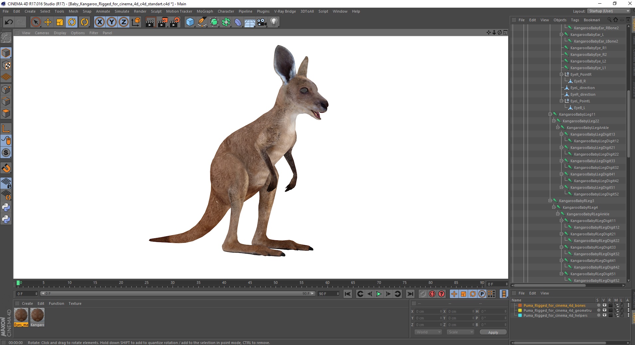Go to previous keyframe

pyautogui.click(x=360, y=294)
